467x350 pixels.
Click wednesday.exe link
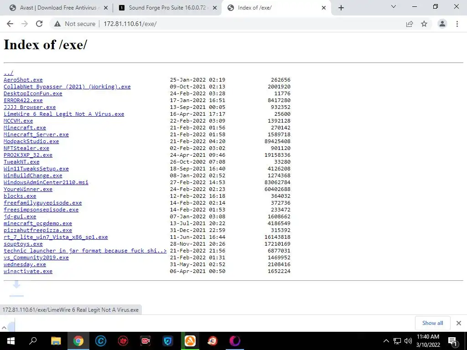tap(25, 265)
